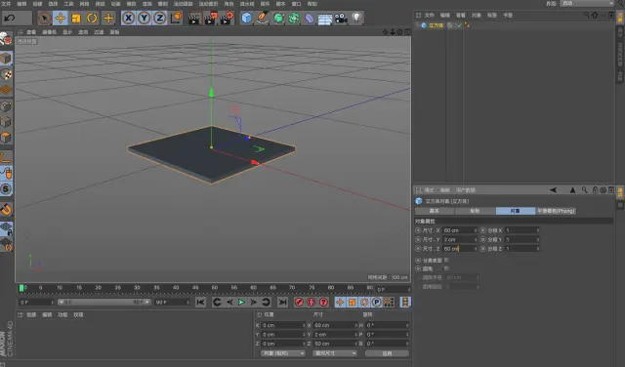The width and height of the screenshot is (625, 367).
Task: Click the 应用 button
Action: (x=387, y=353)
